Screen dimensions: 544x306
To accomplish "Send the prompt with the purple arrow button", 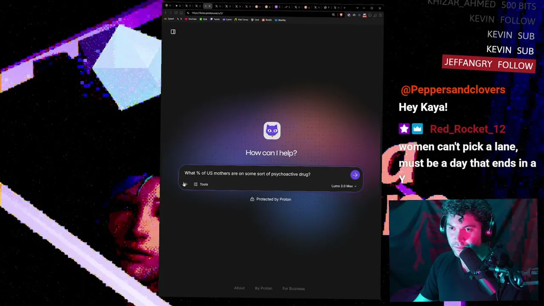I will tap(355, 175).
